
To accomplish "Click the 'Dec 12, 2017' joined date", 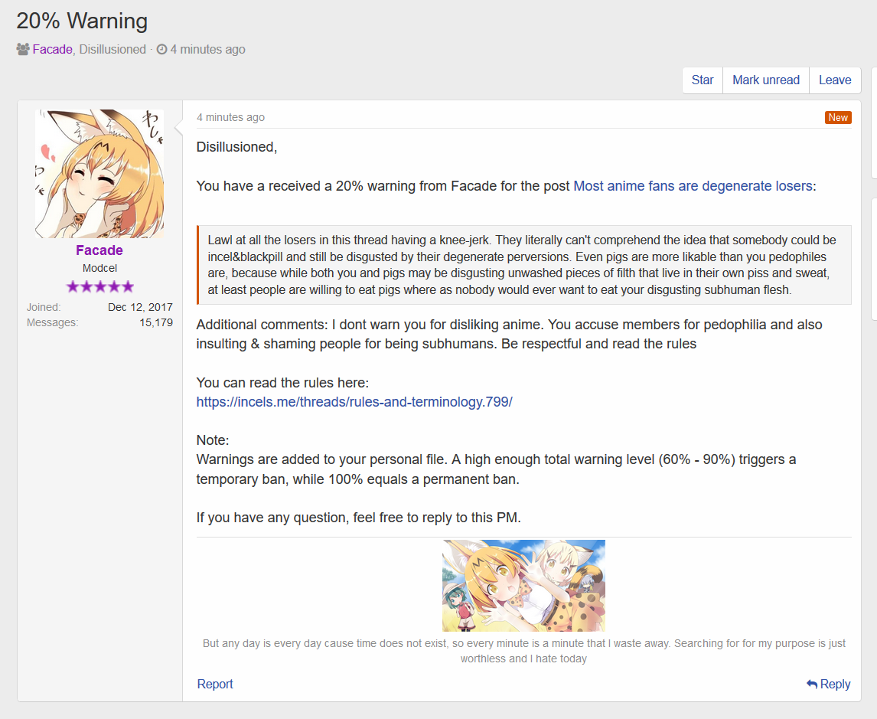I will tap(140, 307).
